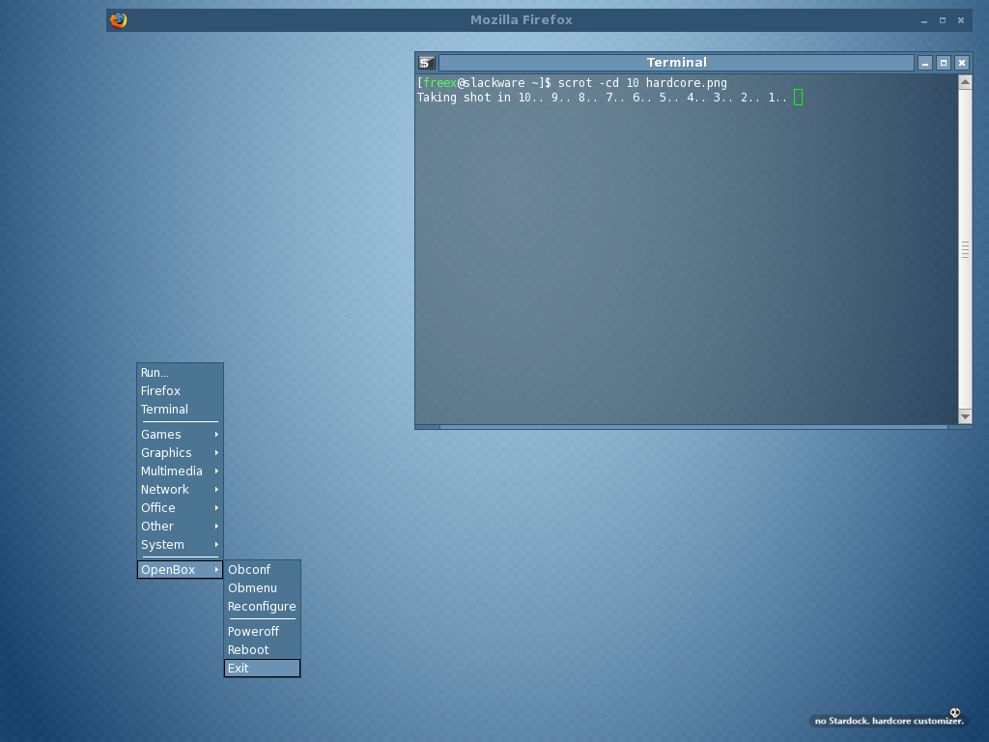
Task: Expand the Graphics submenu
Action: tap(180, 453)
